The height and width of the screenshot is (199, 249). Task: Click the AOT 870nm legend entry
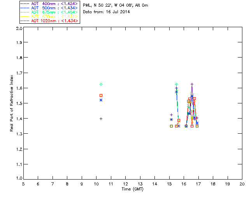click(49, 16)
